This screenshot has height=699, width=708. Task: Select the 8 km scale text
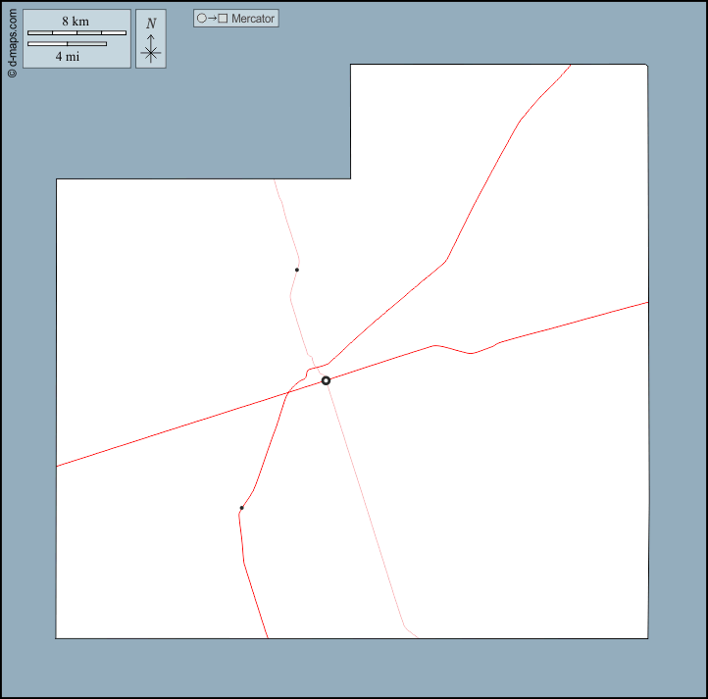(x=76, y=21)
